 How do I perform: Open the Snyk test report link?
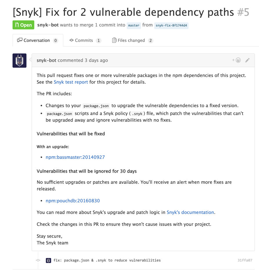click(x=70, y=82)
